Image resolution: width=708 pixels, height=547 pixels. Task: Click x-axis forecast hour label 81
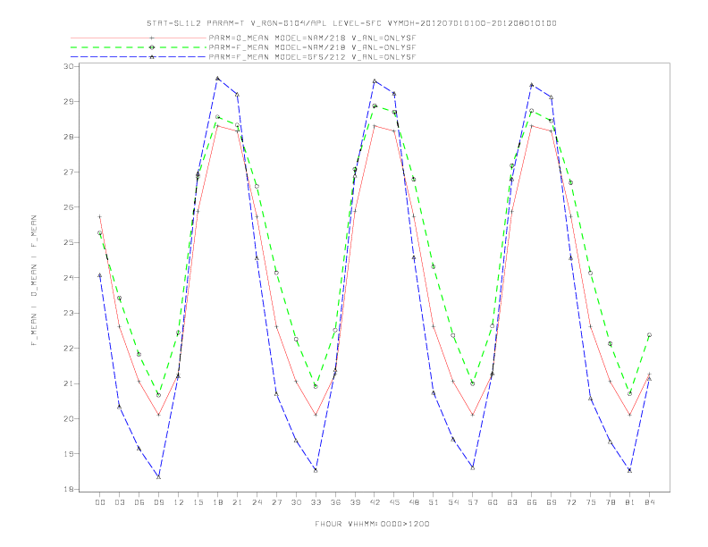tap(630, 502)
